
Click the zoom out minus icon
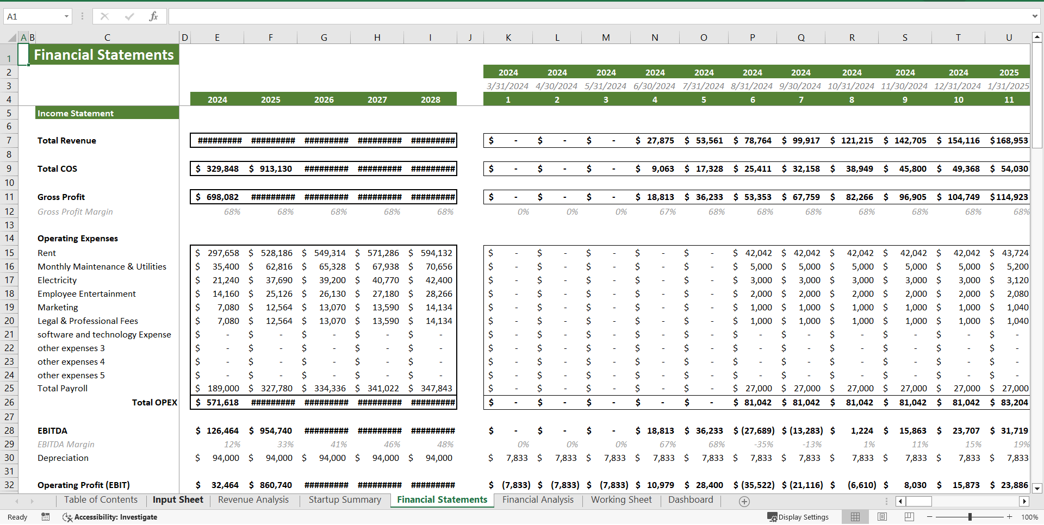930,517
